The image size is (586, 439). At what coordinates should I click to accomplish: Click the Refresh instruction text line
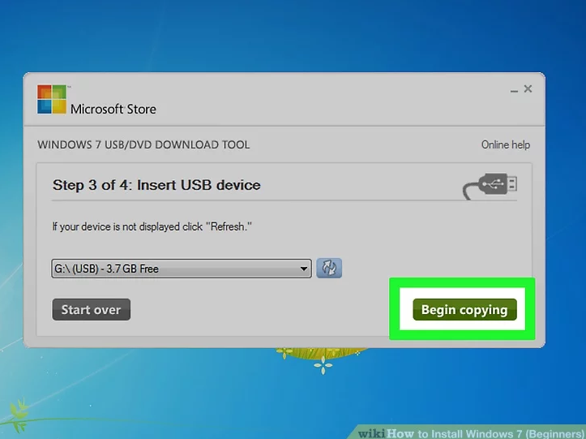click(x=152, y=227)
